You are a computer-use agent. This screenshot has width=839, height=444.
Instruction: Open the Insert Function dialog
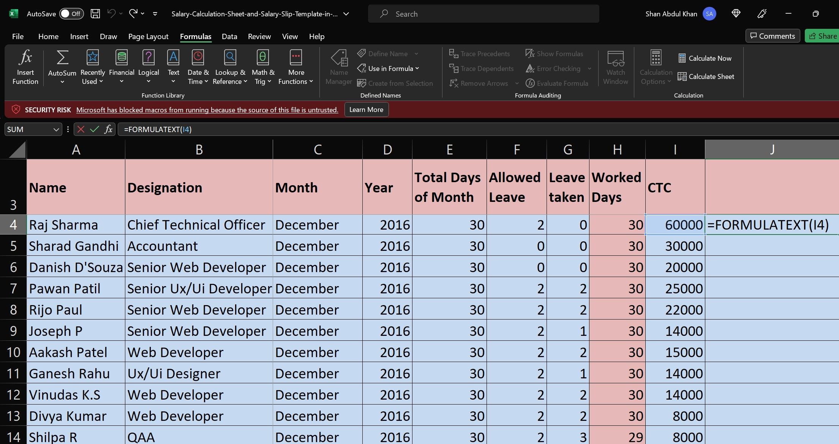pos(25,67)
